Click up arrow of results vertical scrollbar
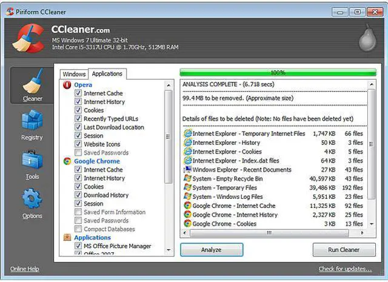 point(372,85)
